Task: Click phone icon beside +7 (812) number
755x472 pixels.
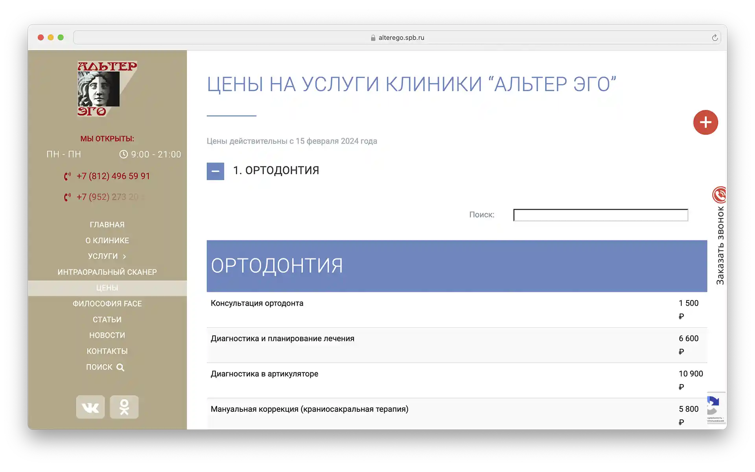Action: 68,176
